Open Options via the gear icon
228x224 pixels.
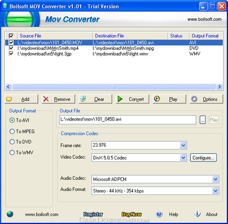click(194, 99)
